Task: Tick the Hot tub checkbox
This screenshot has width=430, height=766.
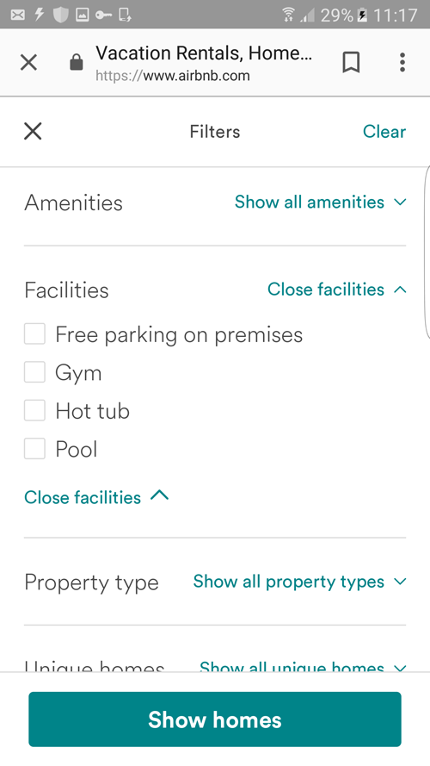Action: pos(34,410)
